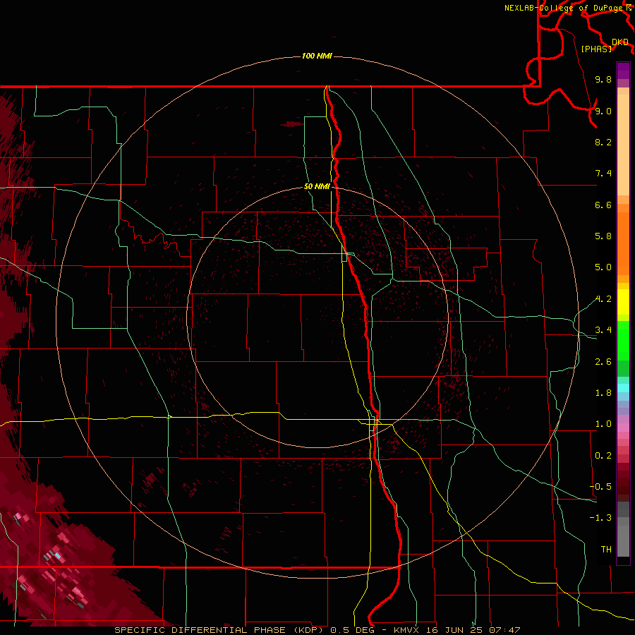Click the 16 JUN 25 date text
This screenshot has width=635, height=635.
[454, 630]
